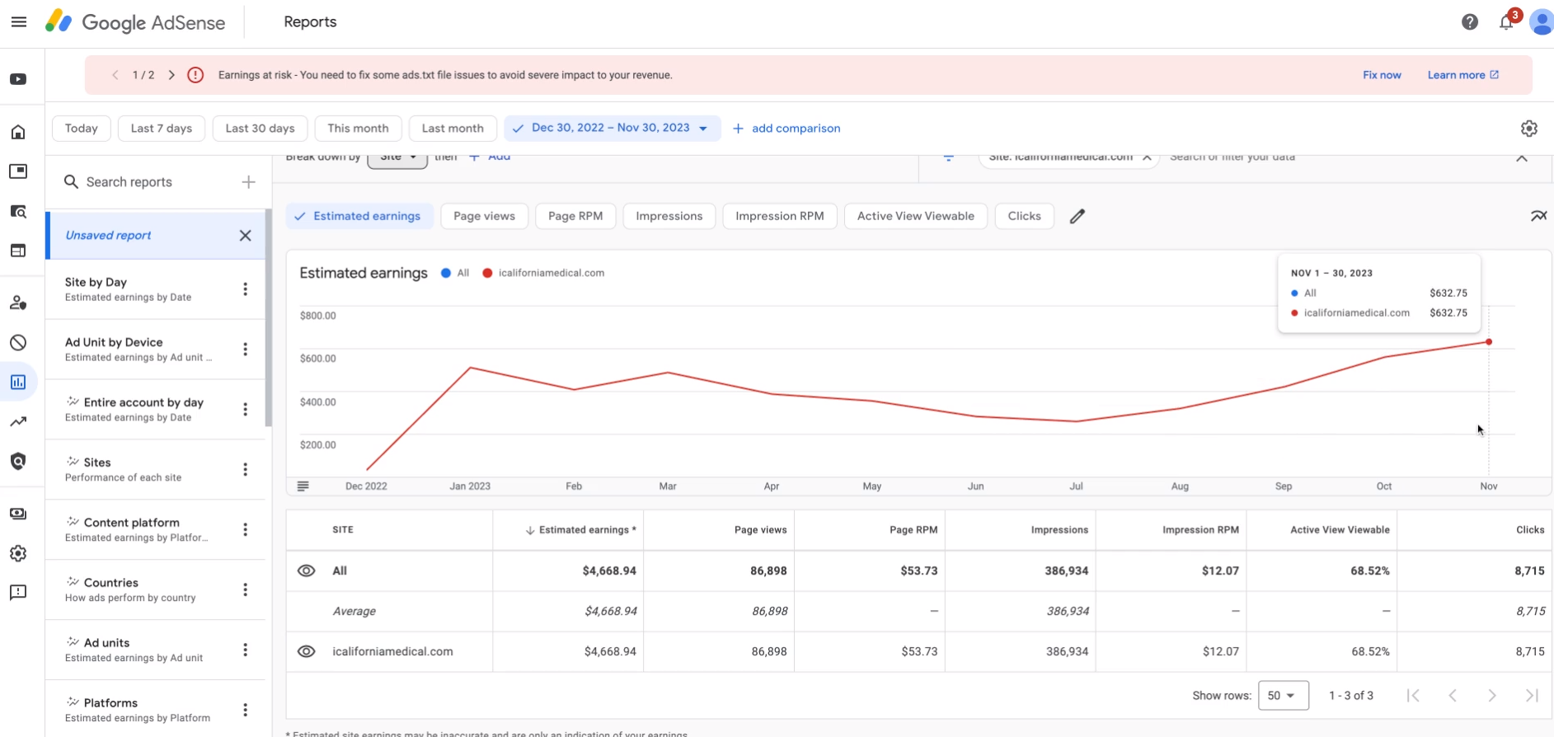Image resolution: width=1554 pixels, height=737 pixels.
Task: Open the Policy center shield icon
Action: [x=18, y=461]
